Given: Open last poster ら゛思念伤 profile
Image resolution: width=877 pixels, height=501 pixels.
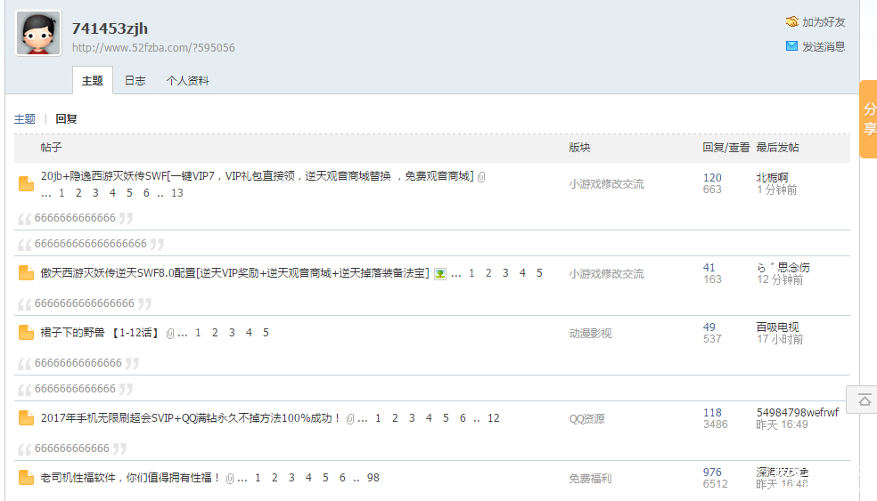Looking at the screenshot, I should (x=783, y=268).
